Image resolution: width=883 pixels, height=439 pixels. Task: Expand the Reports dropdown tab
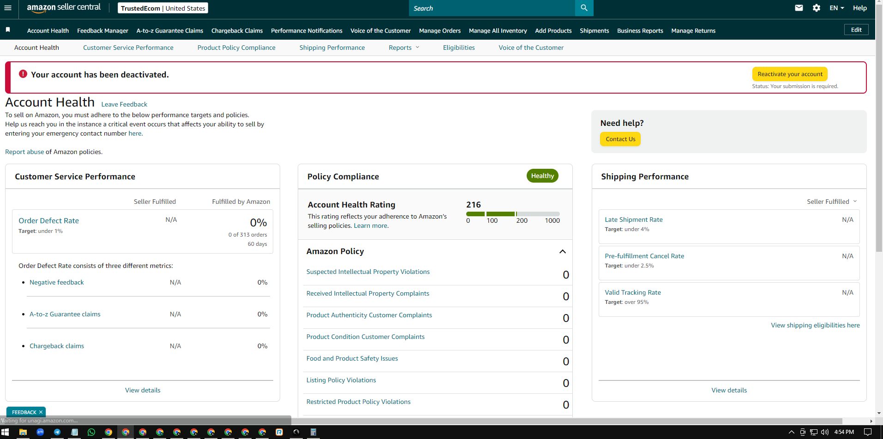tap(404, 47)
